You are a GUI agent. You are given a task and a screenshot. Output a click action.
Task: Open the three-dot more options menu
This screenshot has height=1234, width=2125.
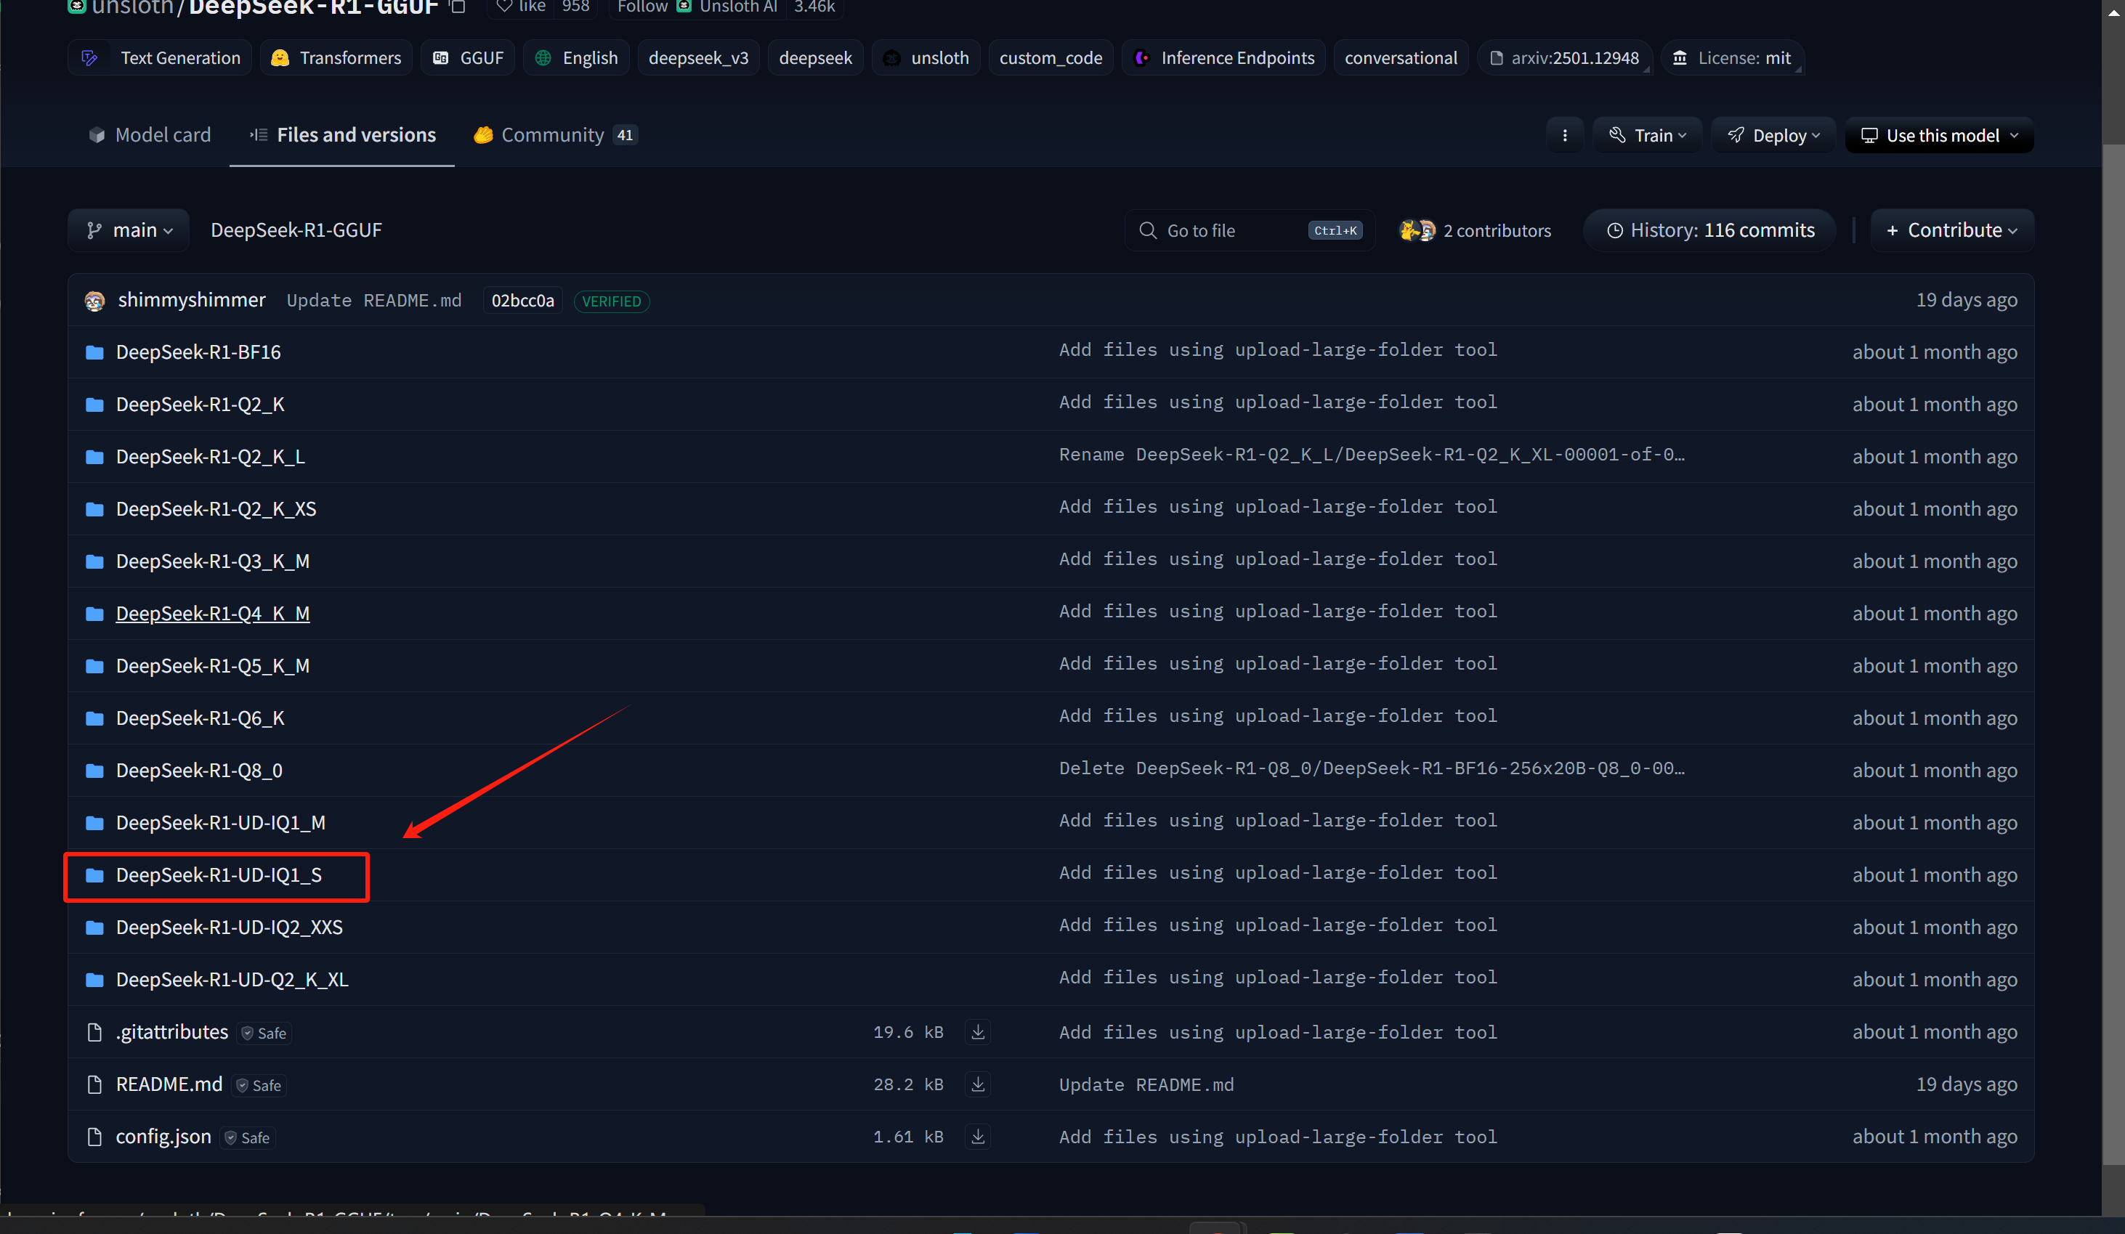(x=1564, y=136)
